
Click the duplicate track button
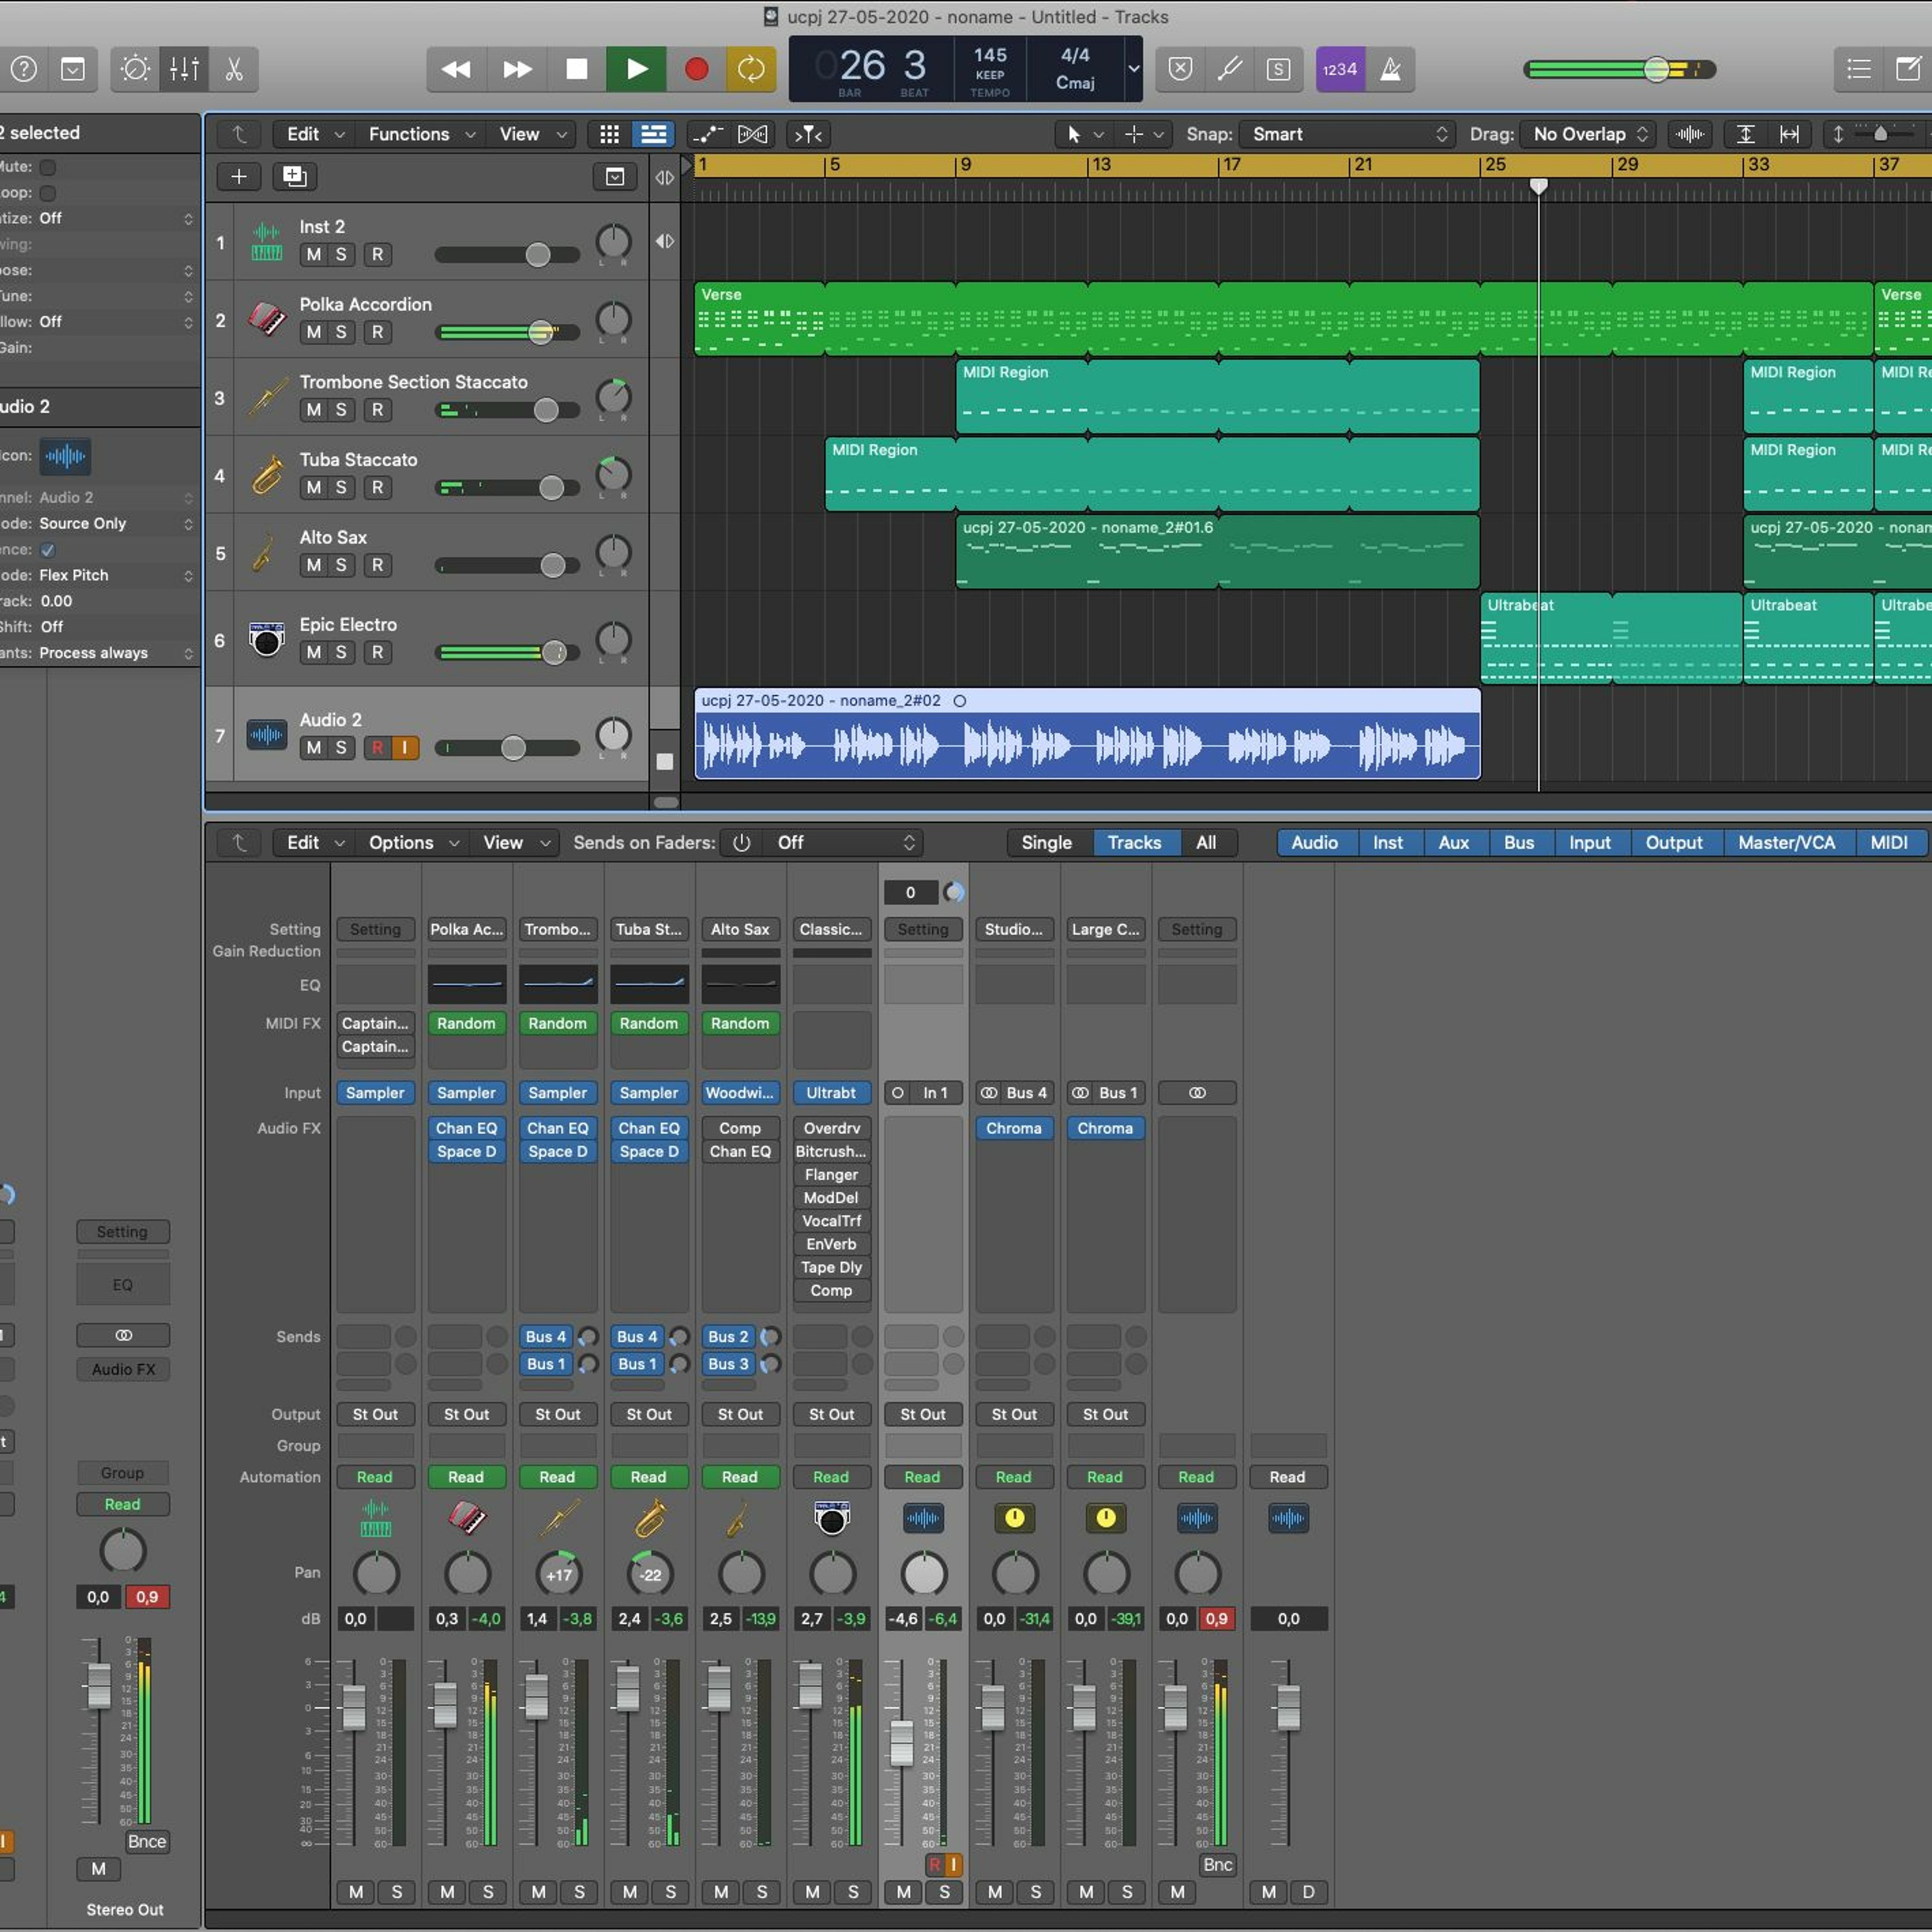coord(294,177)
